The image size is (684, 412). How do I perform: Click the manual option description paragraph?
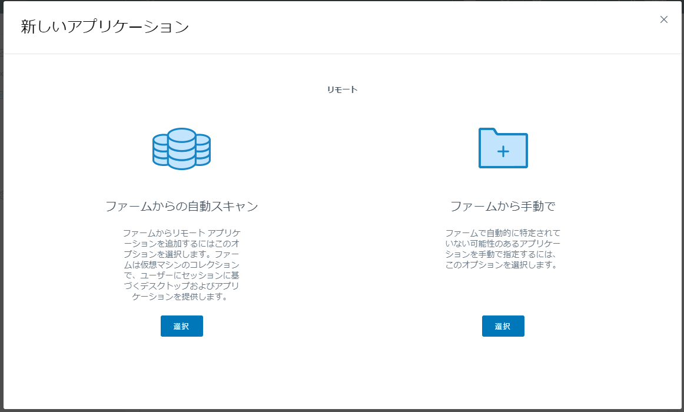click(x=503, y=249)
